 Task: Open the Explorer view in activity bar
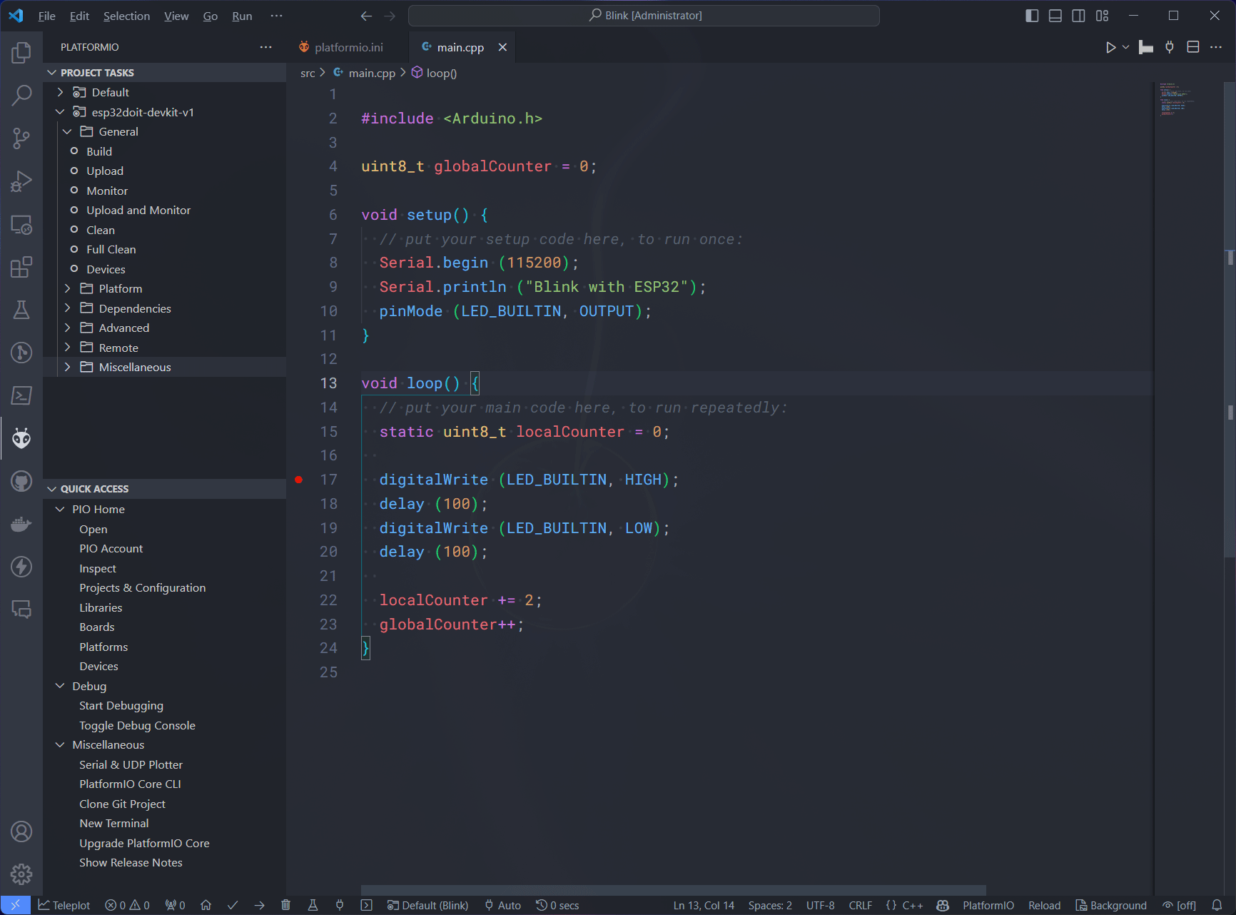coord(21,52)
